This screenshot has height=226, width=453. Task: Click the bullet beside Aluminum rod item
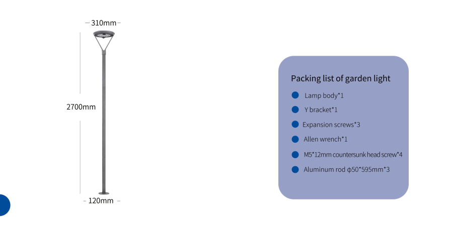(295, 169)
